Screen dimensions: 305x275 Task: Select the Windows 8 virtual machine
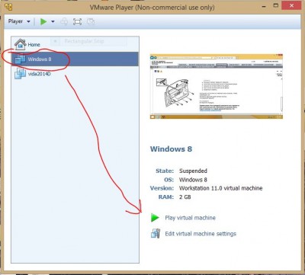click(75, 59)
